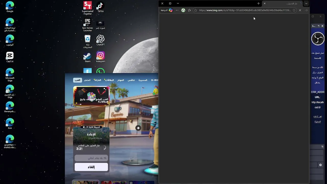
Task: Open the Epic Games Launcher desktop icon
Action: pos(88,25)
